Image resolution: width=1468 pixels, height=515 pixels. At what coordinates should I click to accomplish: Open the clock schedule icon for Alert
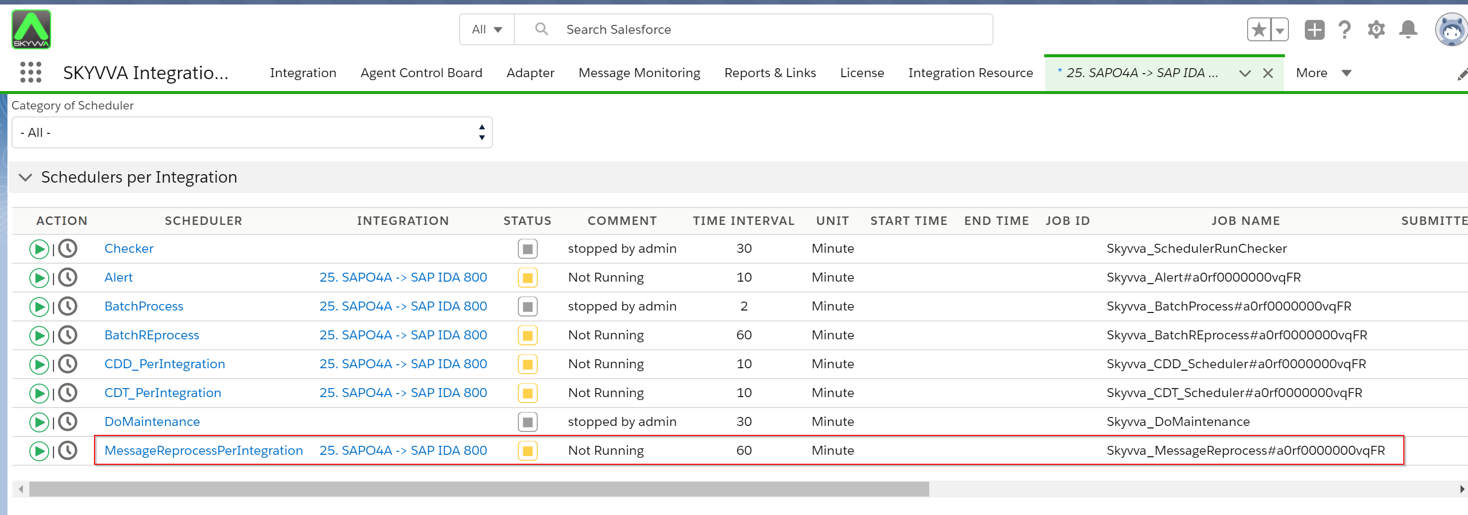coord(68,277)
